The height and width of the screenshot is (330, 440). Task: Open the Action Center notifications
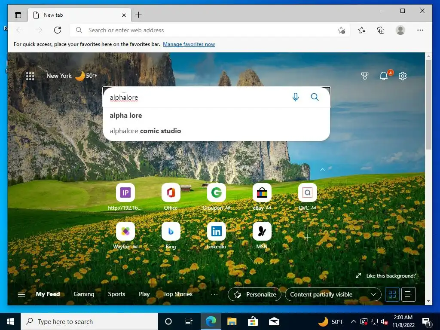426,321
